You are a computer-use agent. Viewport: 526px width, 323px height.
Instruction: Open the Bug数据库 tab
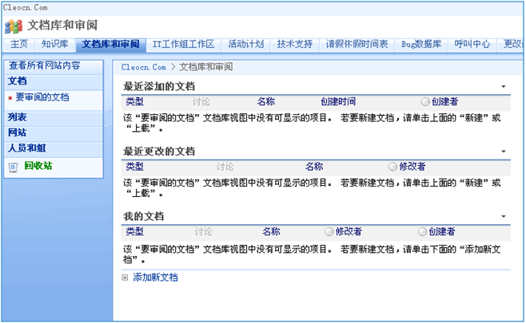(421, 44)
